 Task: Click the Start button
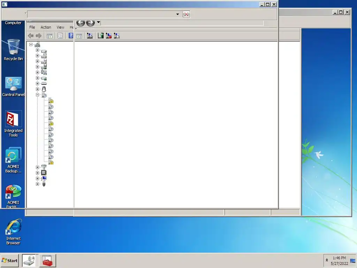click(9, 260)
